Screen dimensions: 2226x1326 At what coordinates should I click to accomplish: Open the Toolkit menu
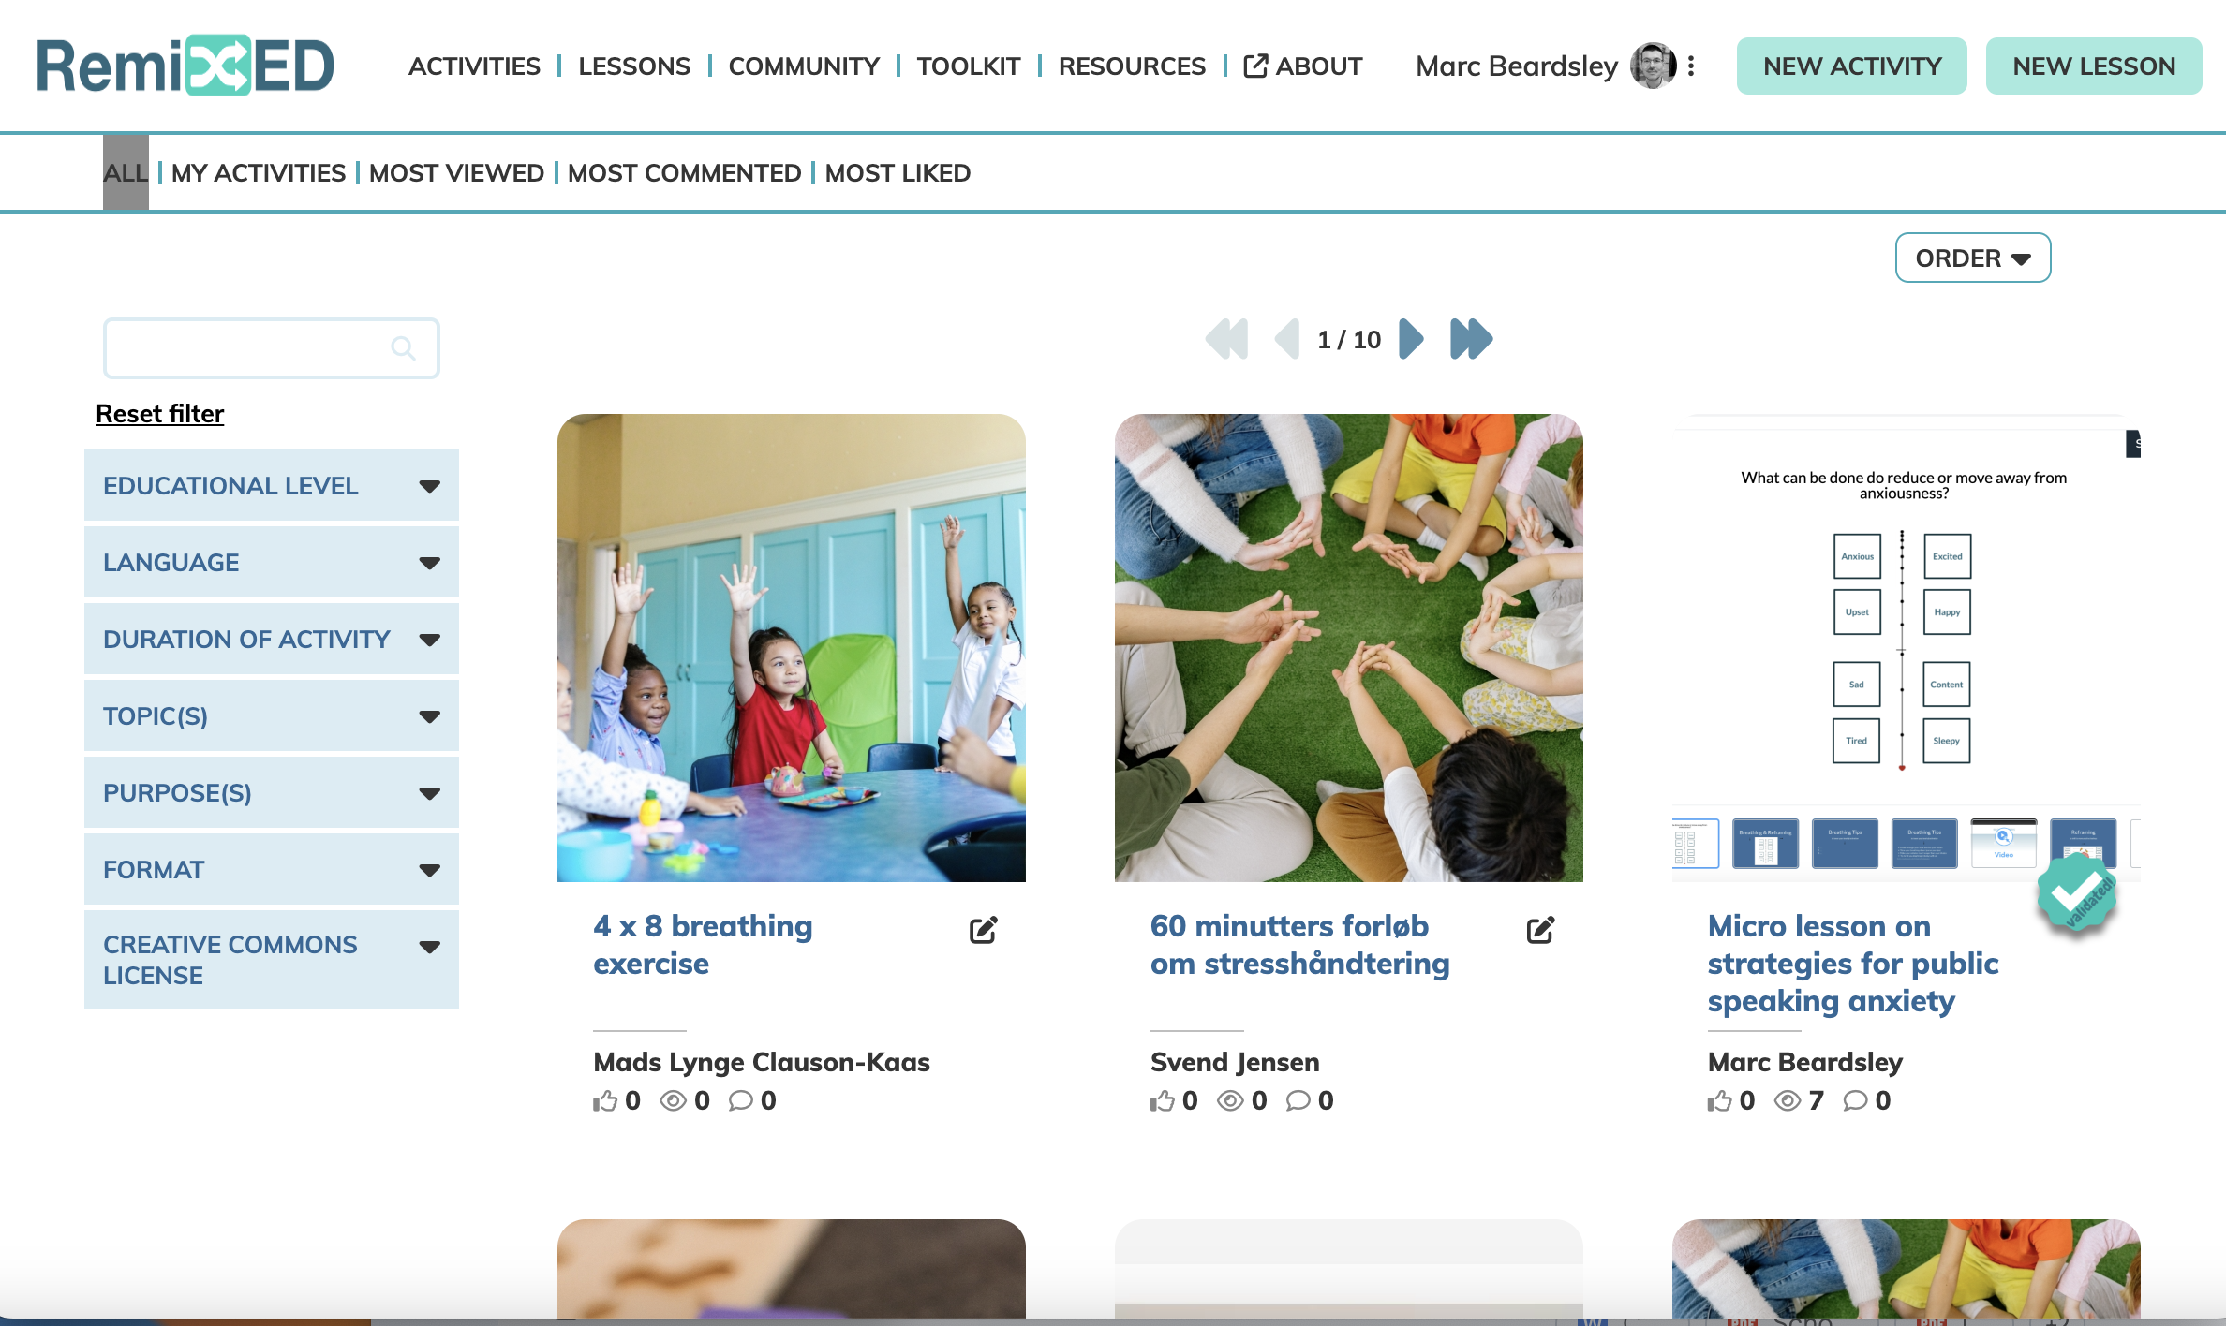(x=969, y=66)
